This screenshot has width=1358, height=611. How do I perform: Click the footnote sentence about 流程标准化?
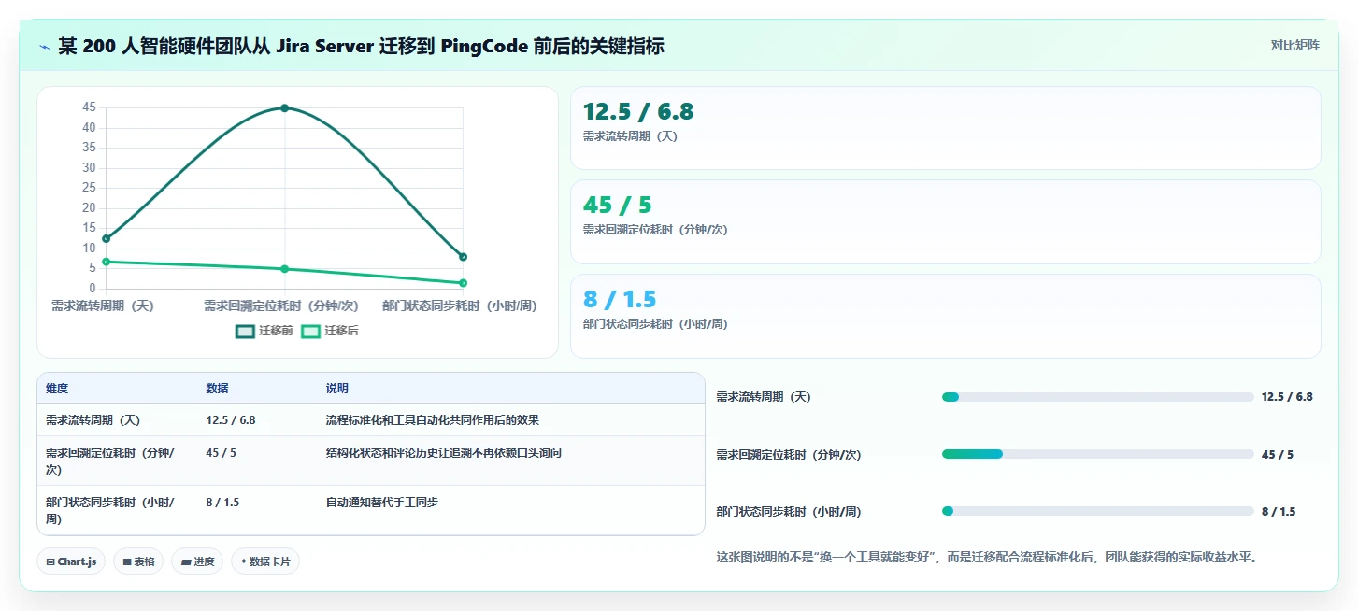click(987, 557)
